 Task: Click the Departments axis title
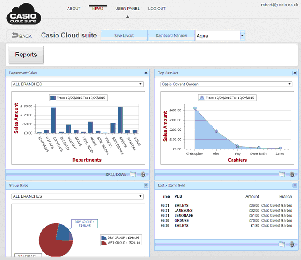(x=87, y=160)
